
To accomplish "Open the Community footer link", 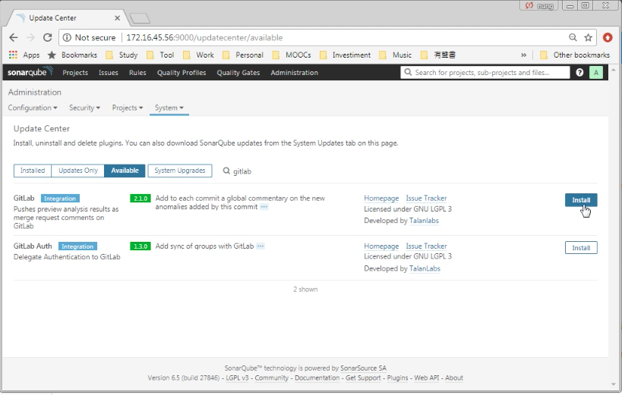I will point(271,378).
